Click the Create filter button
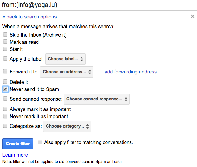Image resolution: width=197 pixels, height=167 pixels. (x=18, y=144)
